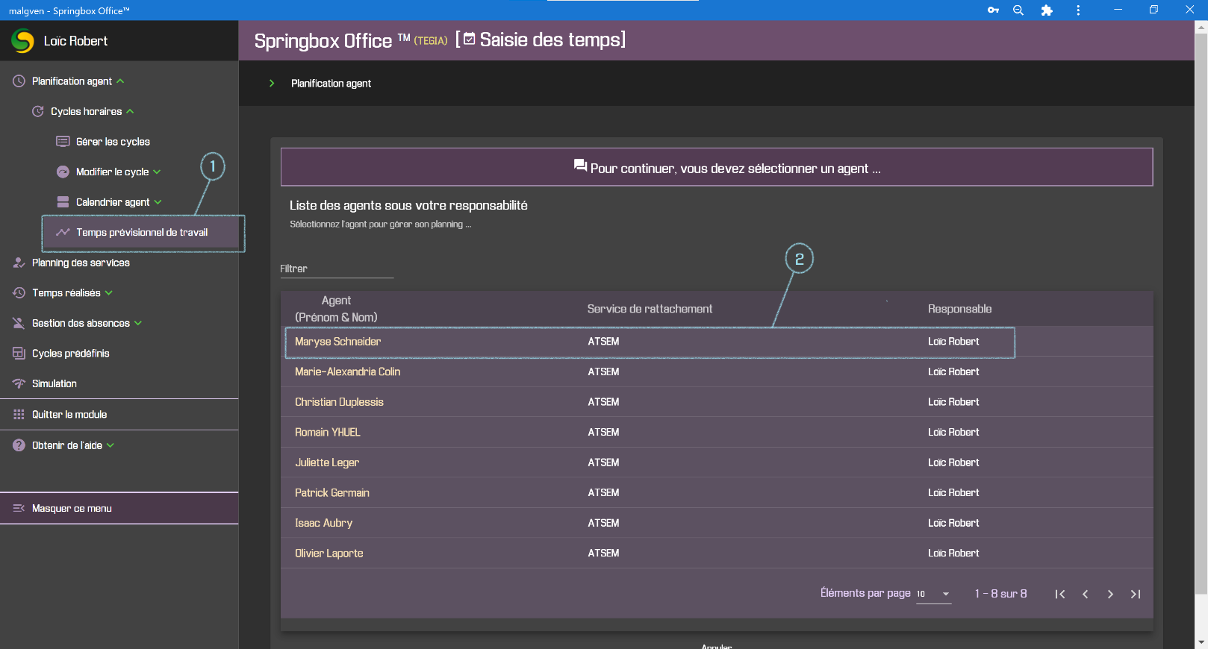Expand the Gestion des absences chevron
This screenshot has height=649, width=1208.
pyautogui.click(x=138, y=323)
